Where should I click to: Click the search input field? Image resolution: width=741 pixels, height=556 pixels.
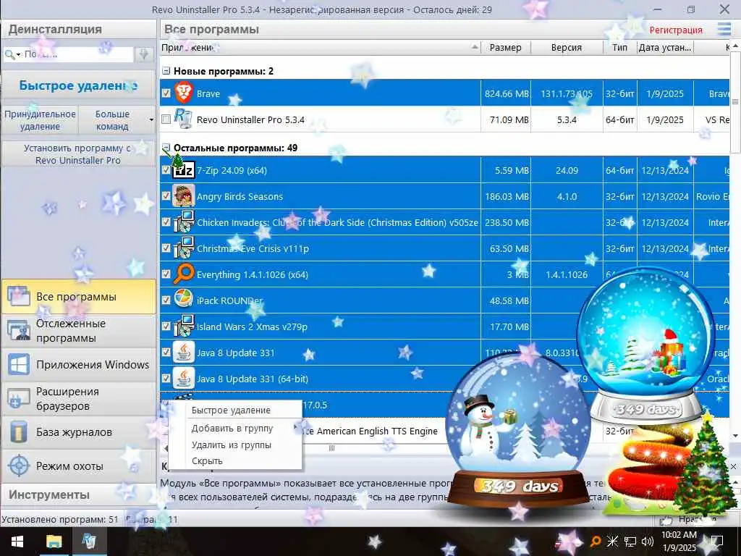pyautogui.click(x=78, y=54)
